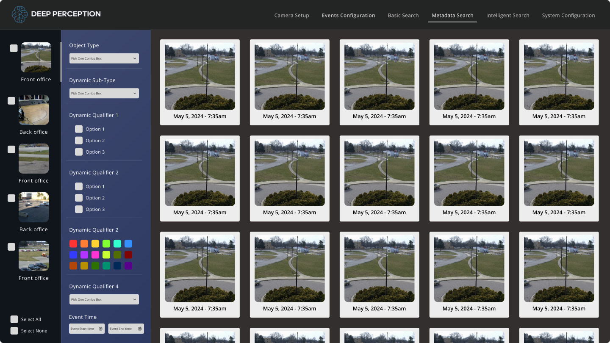Check Option 3 just above the color swatches
Image resolution: width=610 pixels, height=343 pixels.
pyautogui.click(x=79, y=209)
